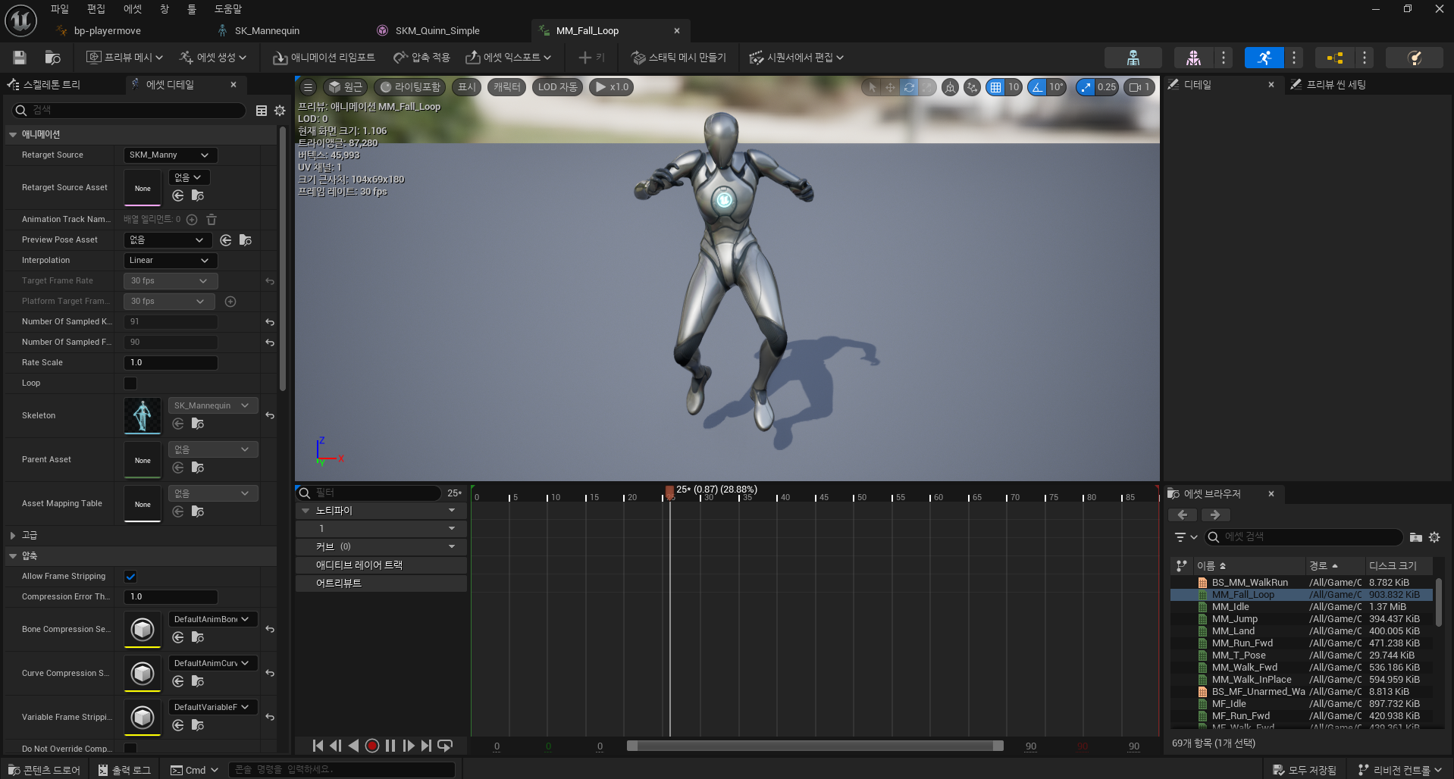Toggle record animation button
1454x779 pixels.
tap(372, 746)
